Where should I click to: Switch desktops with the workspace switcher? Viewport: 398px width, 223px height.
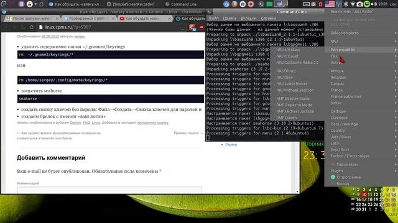[x=280, y=4]
